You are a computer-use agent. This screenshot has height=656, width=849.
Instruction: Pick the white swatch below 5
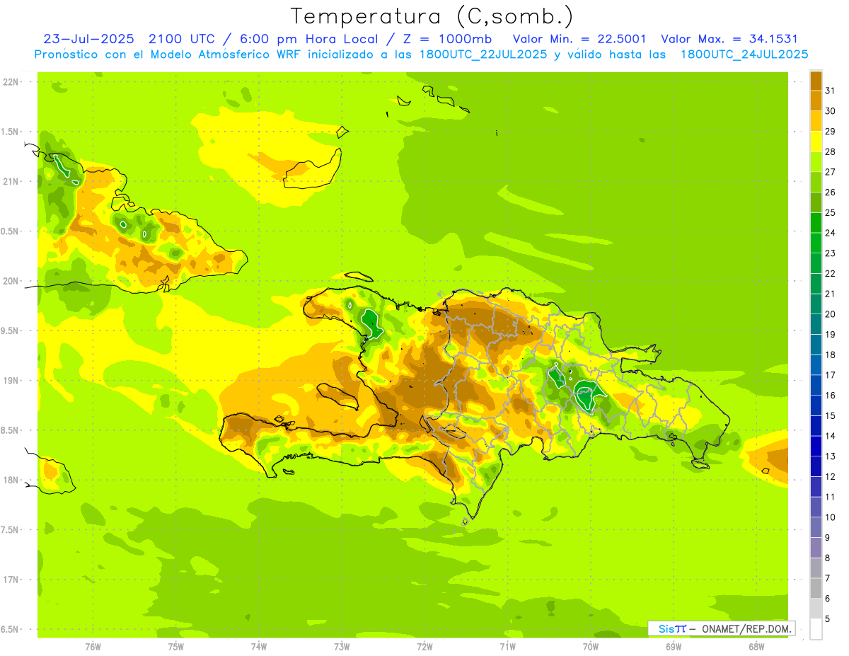(x=816, y=628)
